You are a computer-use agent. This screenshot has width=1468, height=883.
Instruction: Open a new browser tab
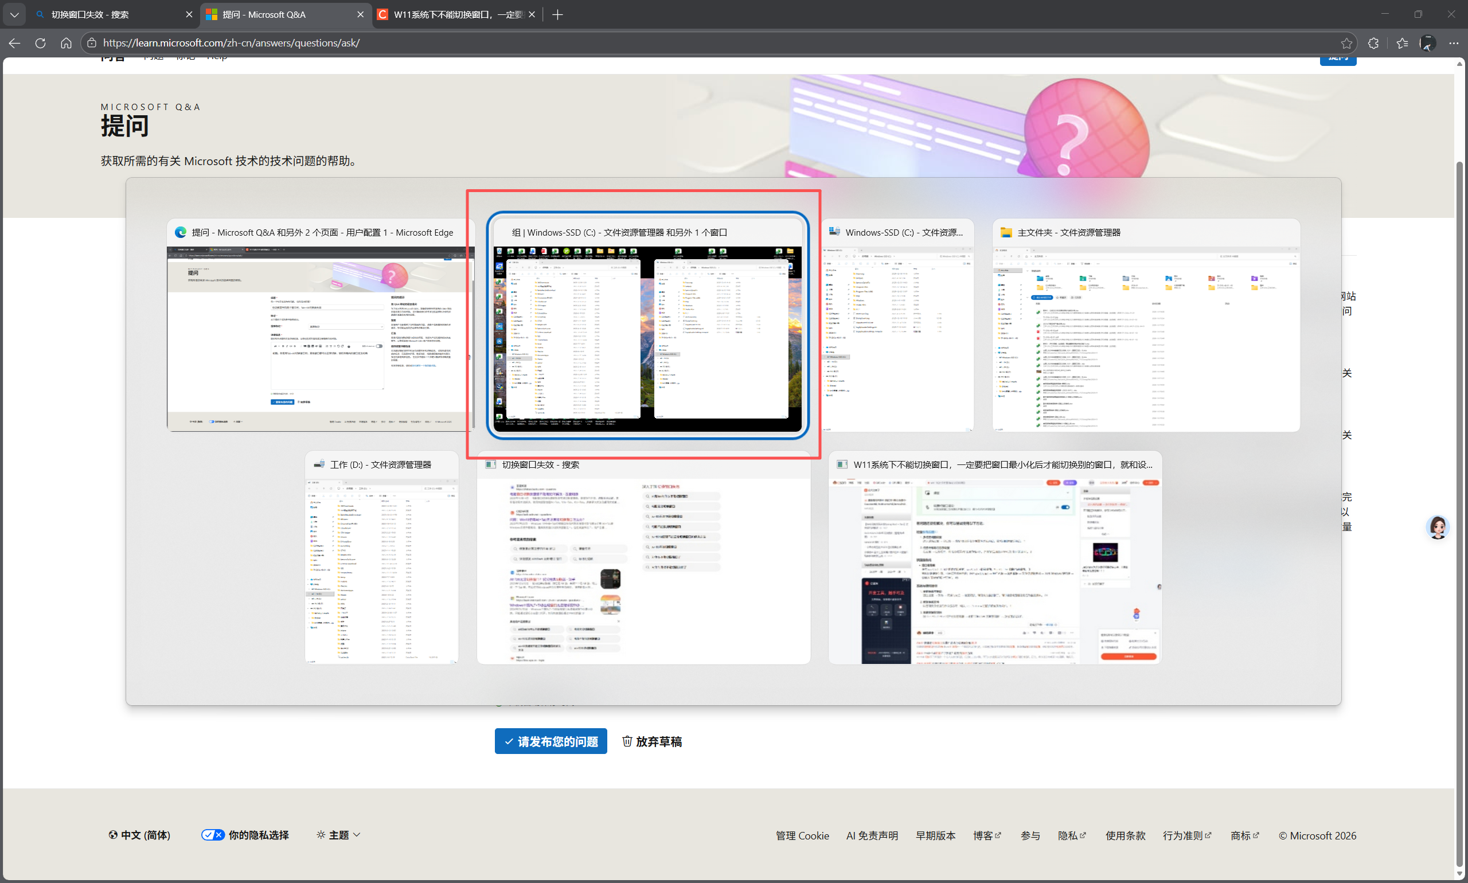click(557, 14)
